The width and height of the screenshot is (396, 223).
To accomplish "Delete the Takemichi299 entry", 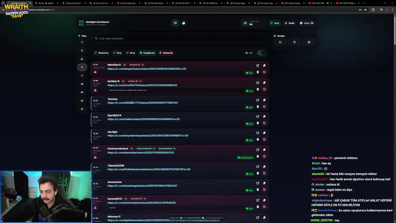I will pyautogui.click(x=258, y=173).
